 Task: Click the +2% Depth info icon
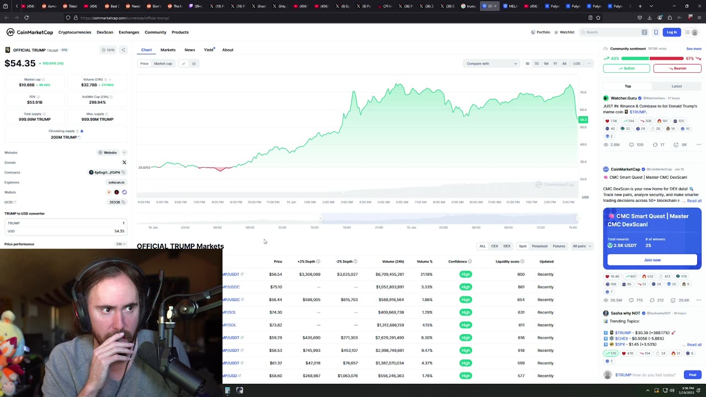point(318,261)
